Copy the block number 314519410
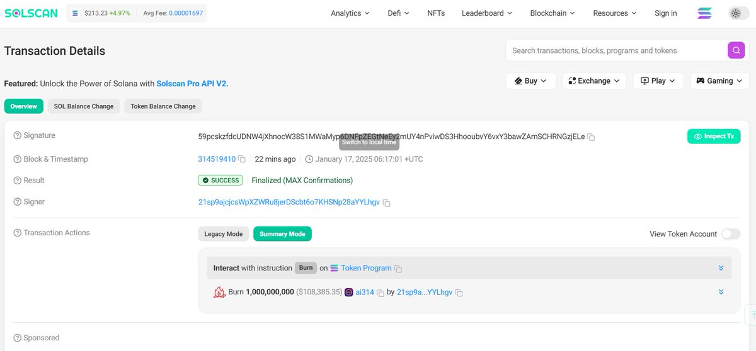 [x=242, y=160]
